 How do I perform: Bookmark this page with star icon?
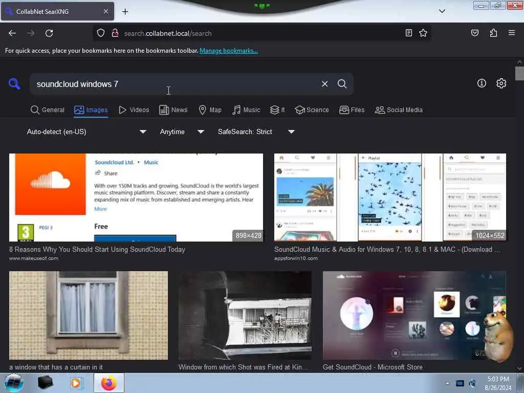(423, 33)
